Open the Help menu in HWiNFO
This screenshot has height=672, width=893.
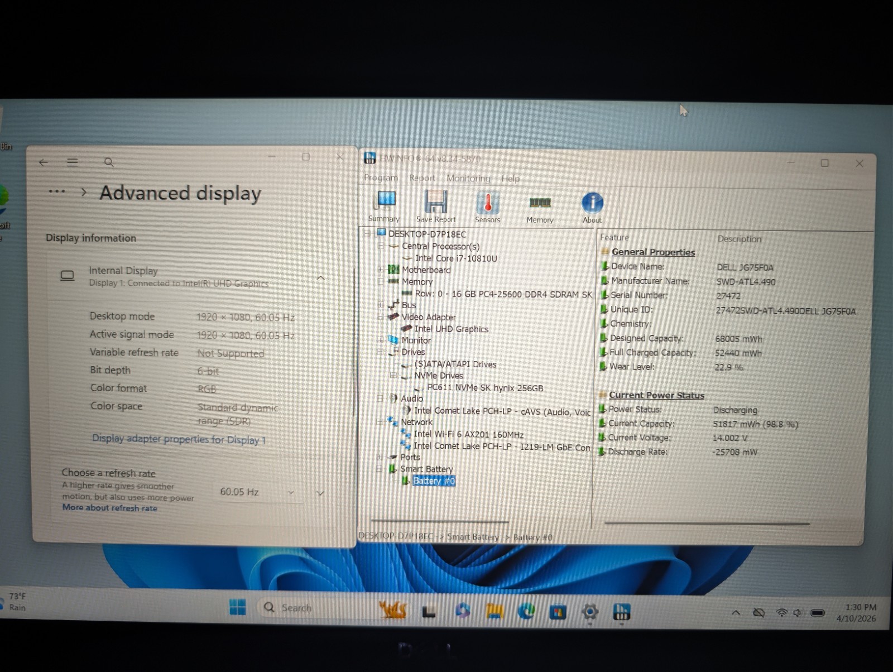click(510, 179)
